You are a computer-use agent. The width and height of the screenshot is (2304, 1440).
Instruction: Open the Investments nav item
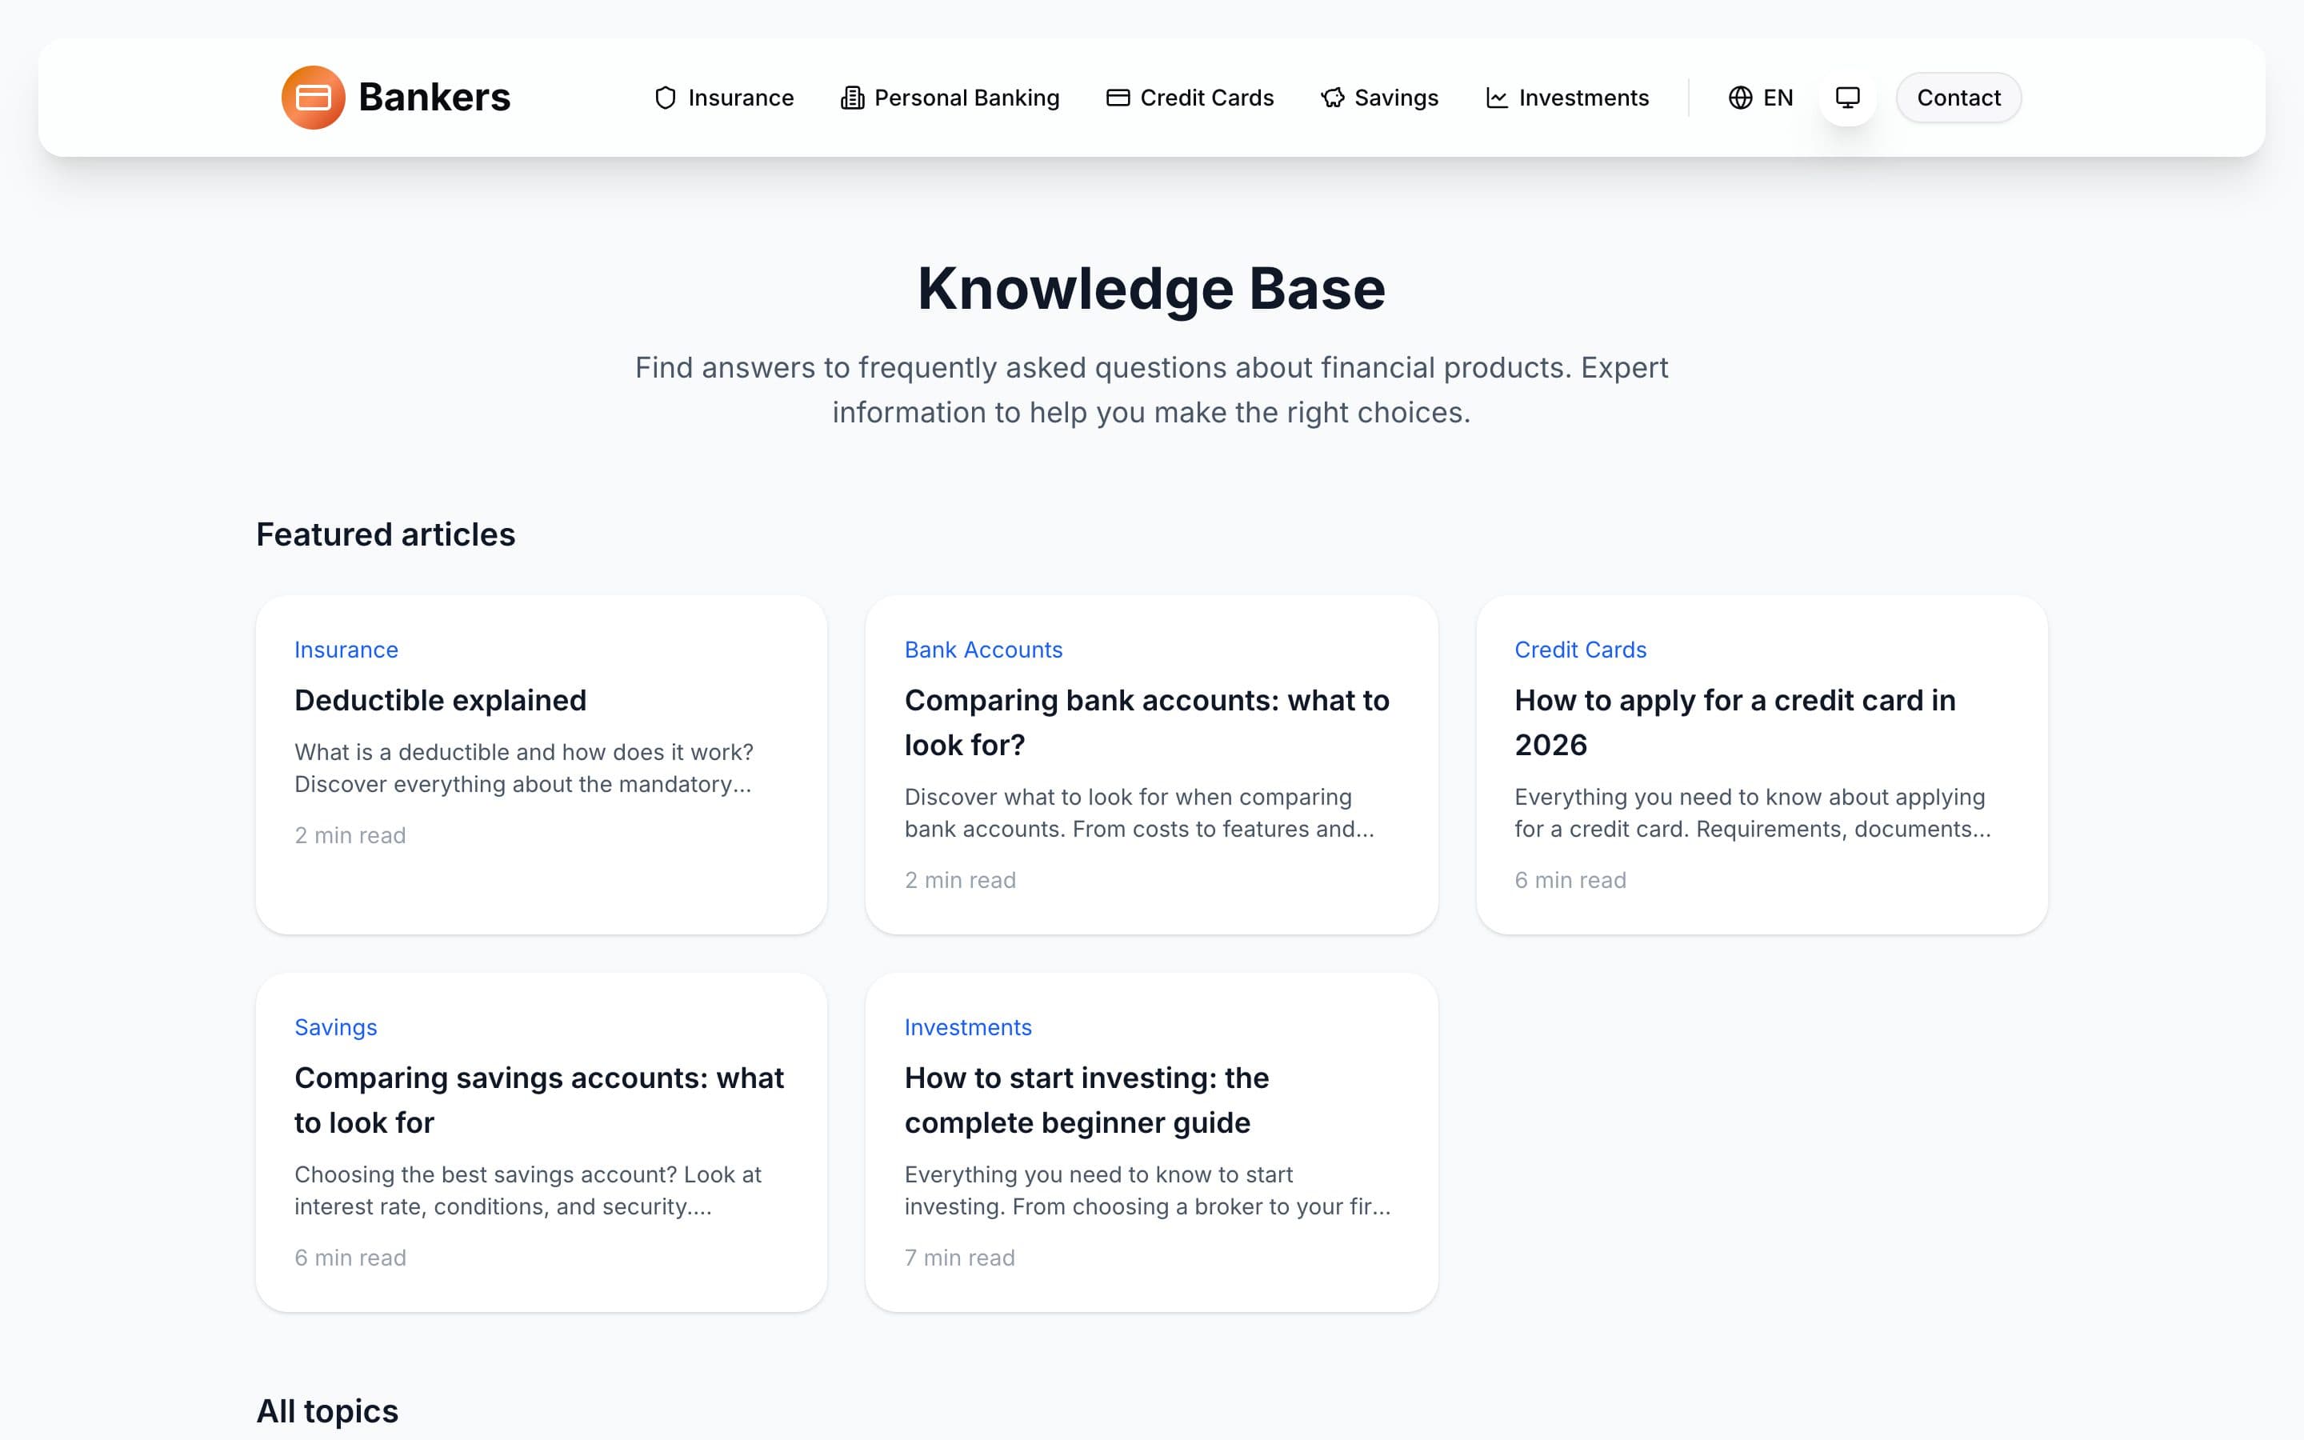1567,98
